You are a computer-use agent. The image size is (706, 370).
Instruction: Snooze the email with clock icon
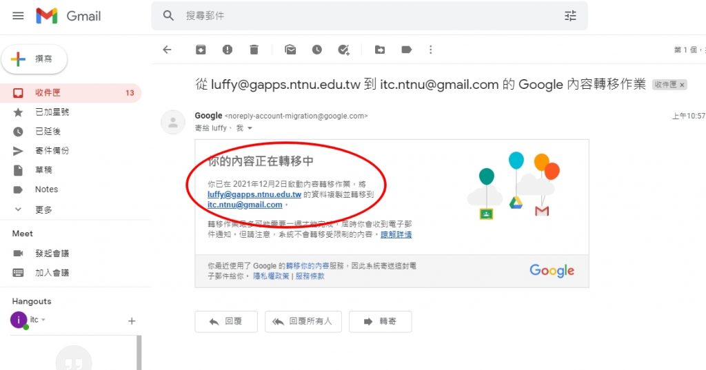pyautogui.click(x=317, y=50)
